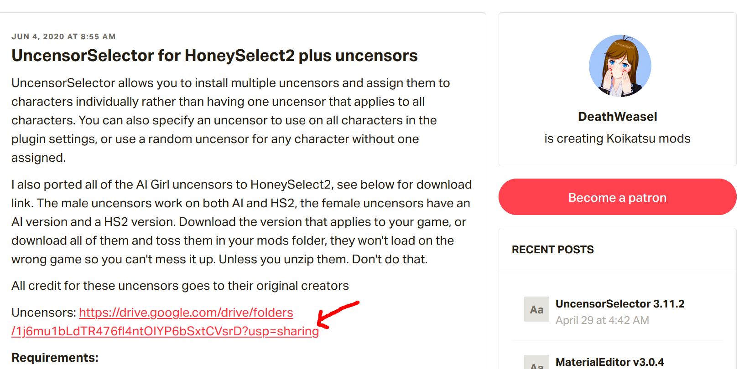
Task: Click the first paragraph about UncensorSelector
Action: click(x=231, y=120)
